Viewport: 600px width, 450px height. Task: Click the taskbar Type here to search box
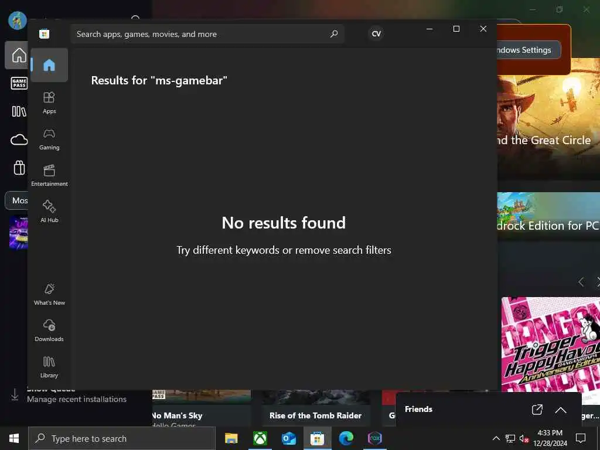pos(122,438)
